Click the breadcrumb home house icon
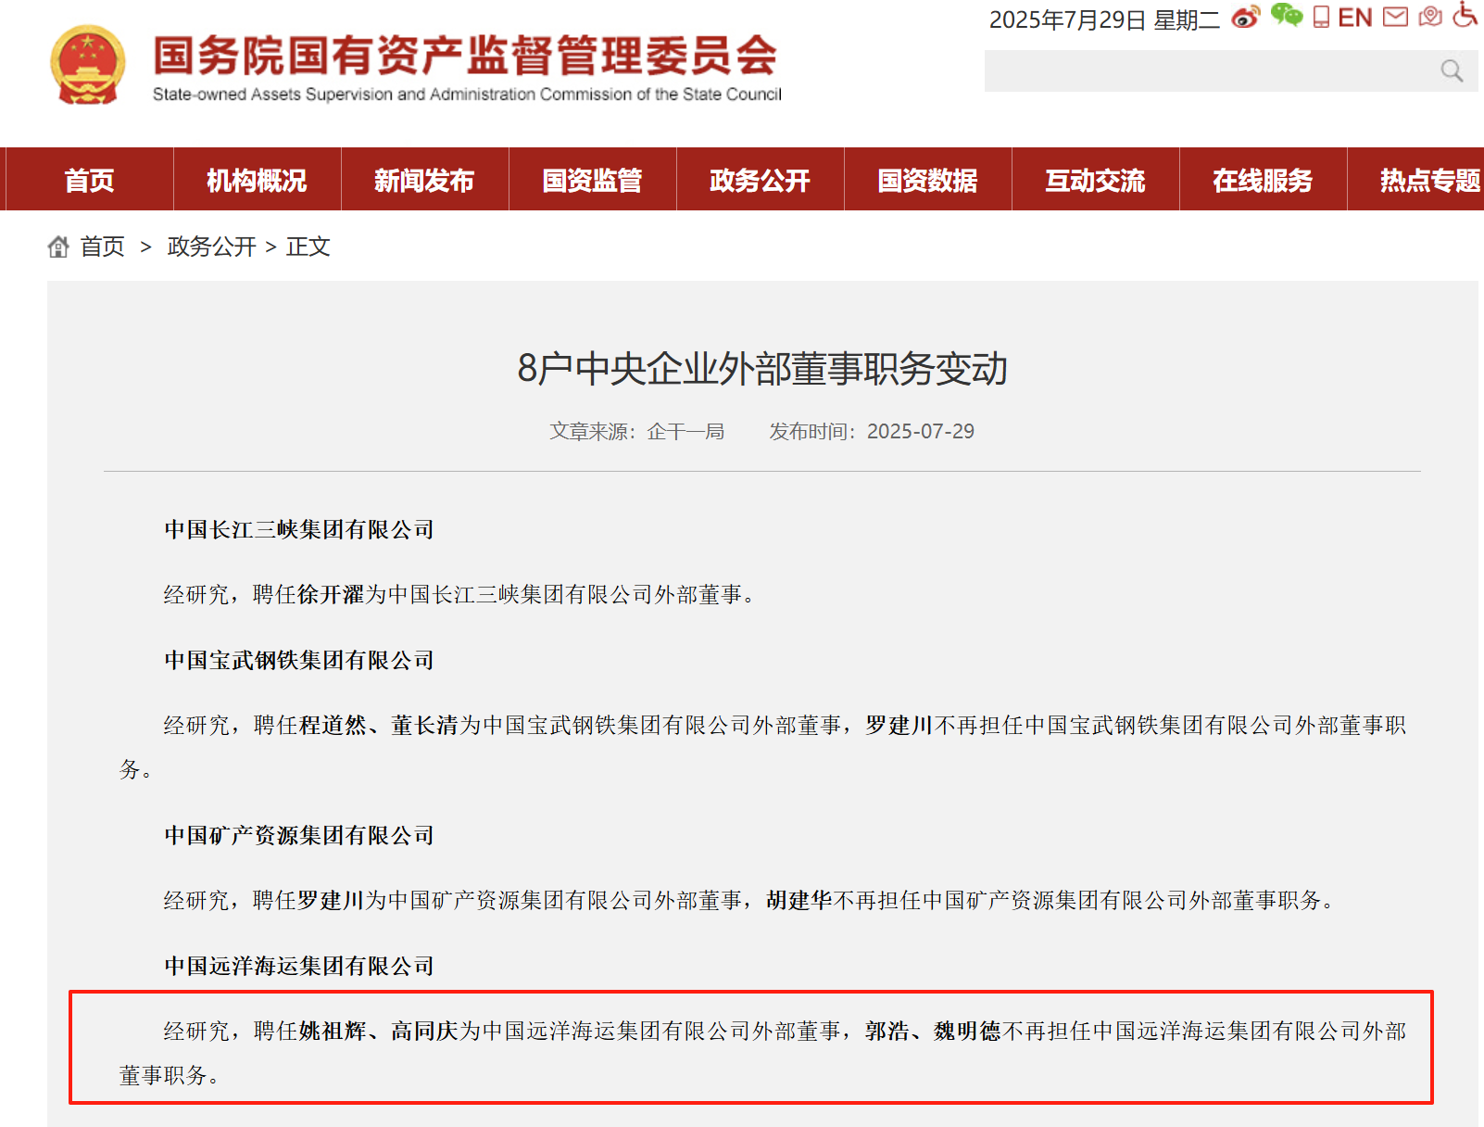 [x=58, y=247]
